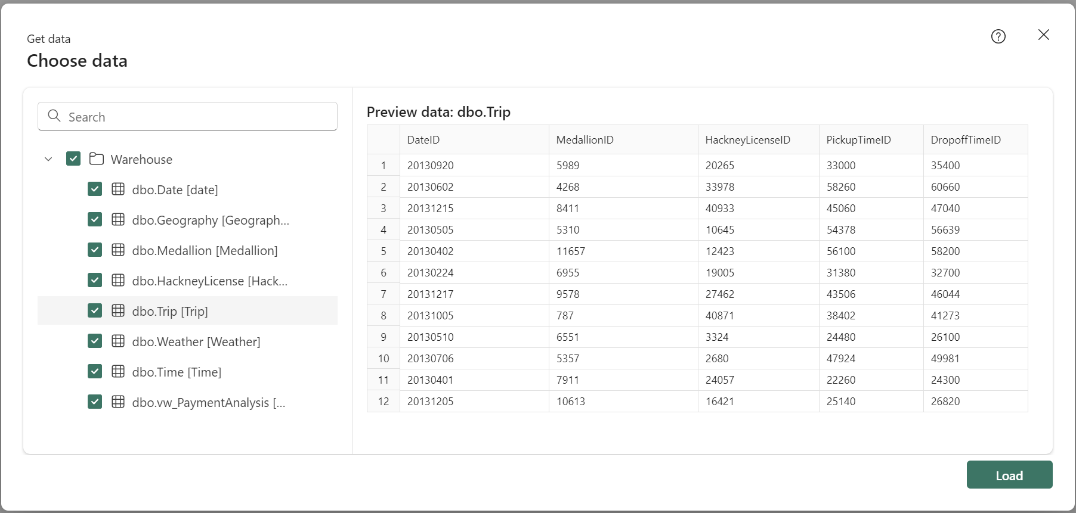Deselect the dbo.HackneyLicense checkbox
Viewport: 1076px width, 513px height.
[x=95, y=281]
